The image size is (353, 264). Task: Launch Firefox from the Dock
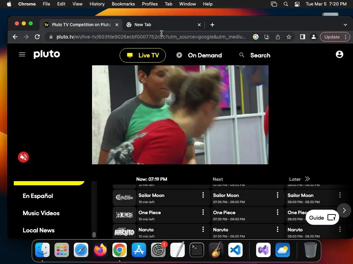[100, 250]
